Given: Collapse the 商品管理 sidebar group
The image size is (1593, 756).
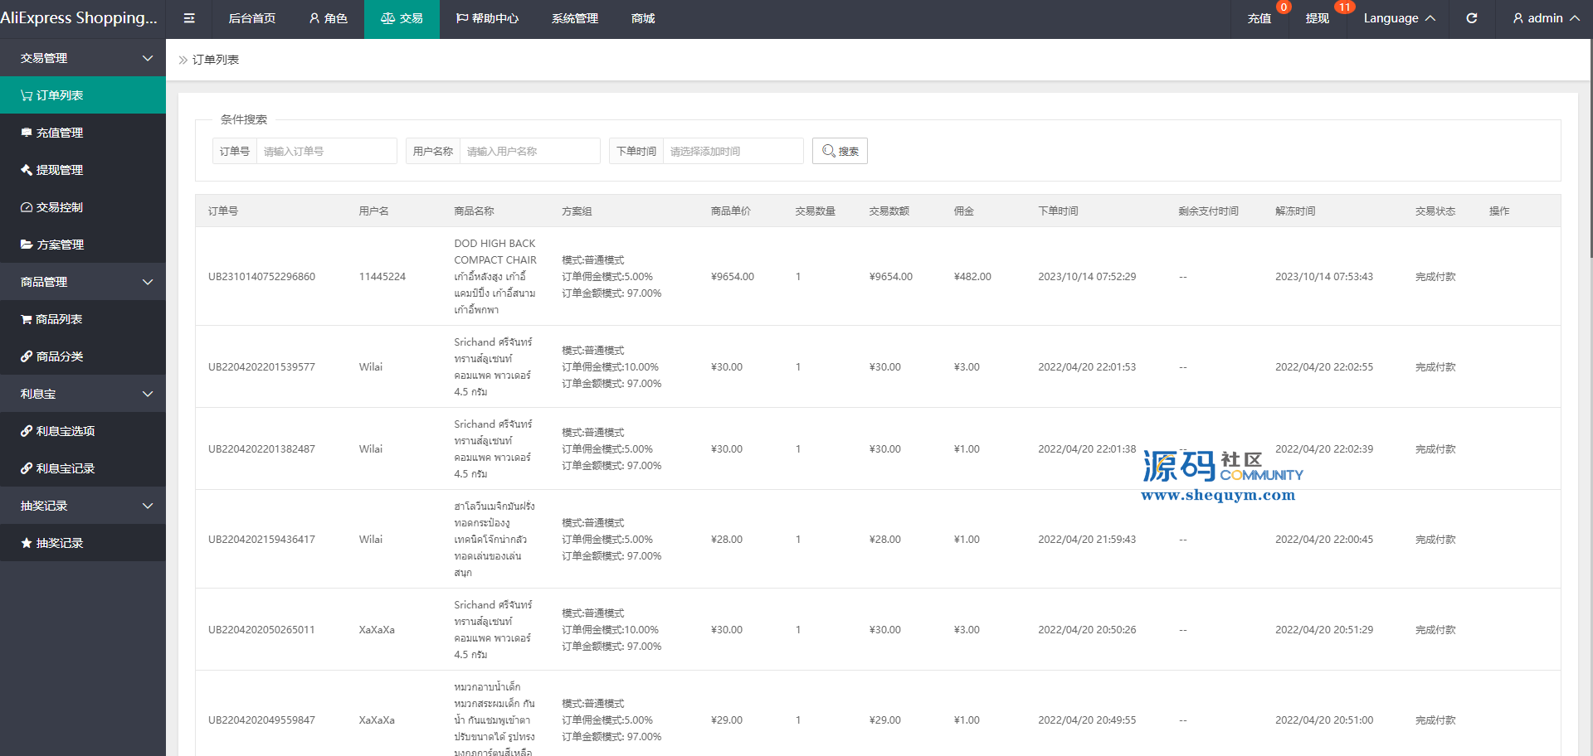Looking at the screenshot, I should 83,282.
